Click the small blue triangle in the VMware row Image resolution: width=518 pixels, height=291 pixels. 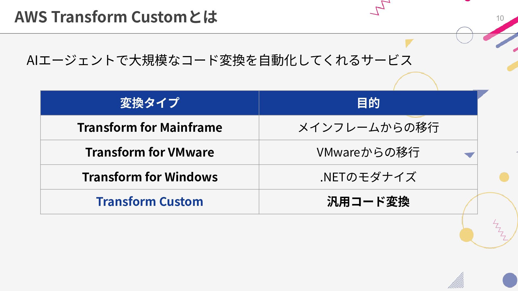coord(470,155)
